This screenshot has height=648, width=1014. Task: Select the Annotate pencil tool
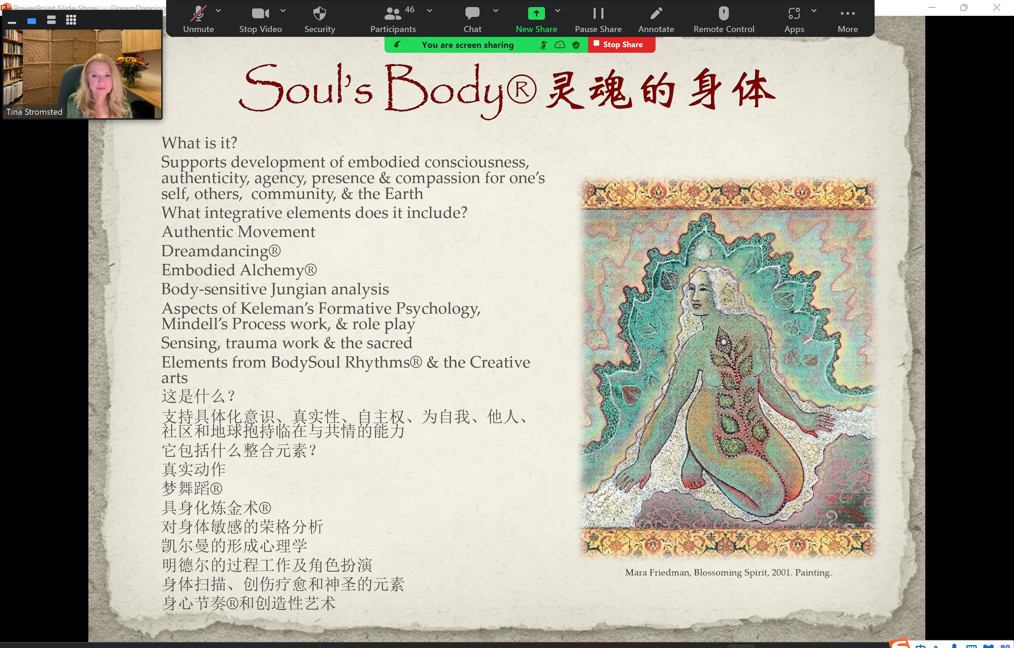(656, 13)
